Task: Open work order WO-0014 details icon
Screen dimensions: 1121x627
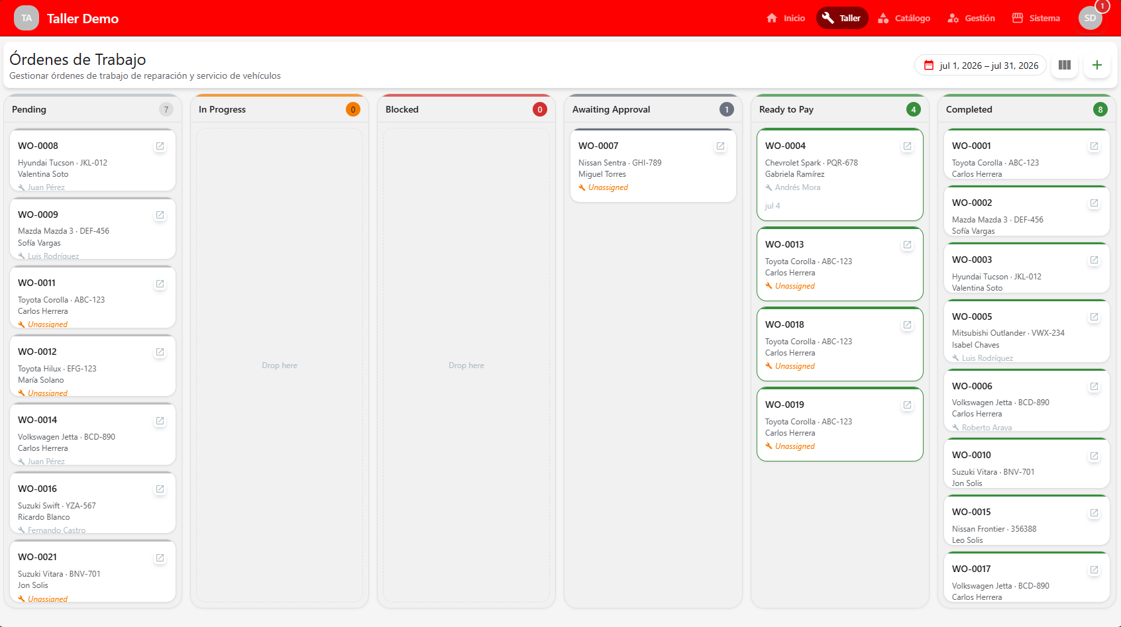Action: pyautogui.click(x=160, y=421)
